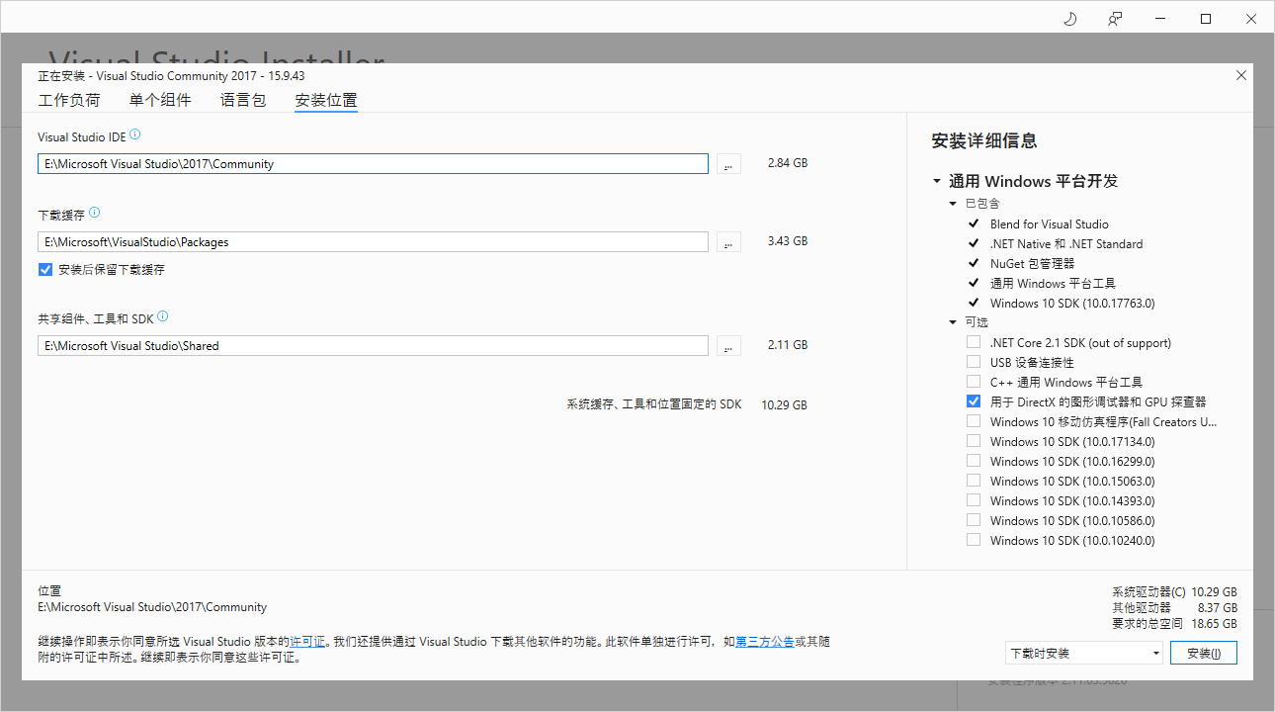This screenshot has width=1275, height=712.
Task: Browse for shared components folder
Action: click(x=728, y=346)
